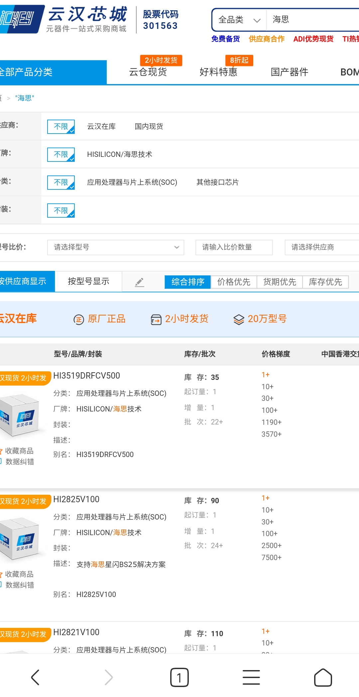Open the browser tabs counter
Viewport: 359px width, 697px height.
[179, 677]
